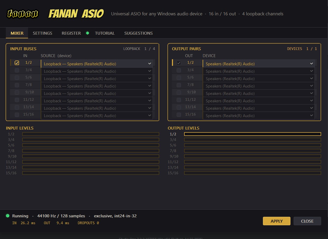Open the SETTINGS tab
The image size is (328, 239).
click(43, 33)
